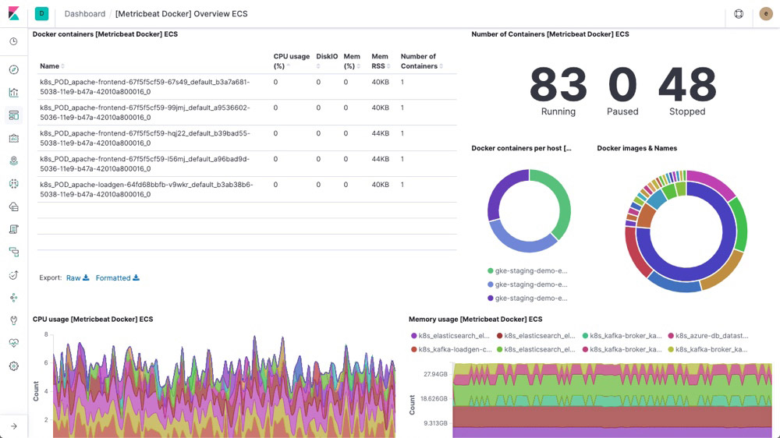The width and height of the screenshot is (780, 438).
Task: Sort table by DiskIO column
Action: [x=327, y=61]
